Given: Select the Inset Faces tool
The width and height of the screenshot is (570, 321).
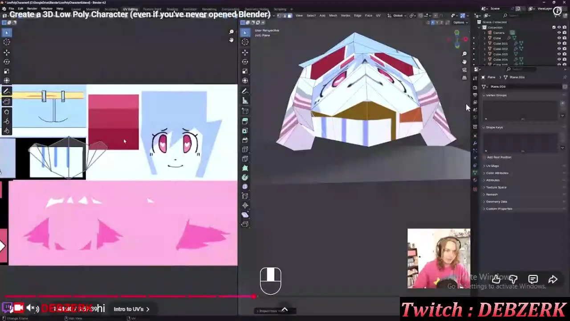Looking at the screenshot, I should 245,131.
